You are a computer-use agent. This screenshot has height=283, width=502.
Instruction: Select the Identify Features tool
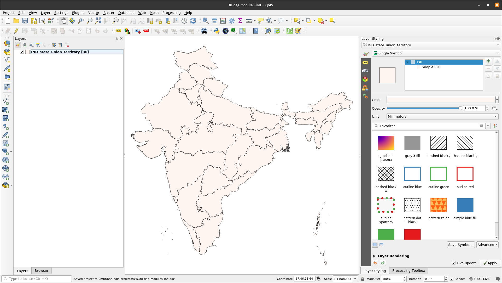[206, 21]
